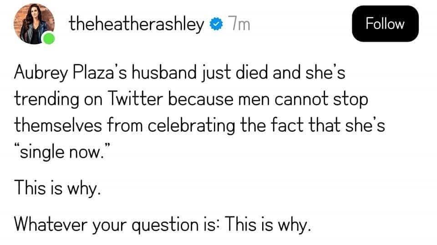Click the word "husband" in the post
Viewport: 437px width, 245px height.
(164, 72)
